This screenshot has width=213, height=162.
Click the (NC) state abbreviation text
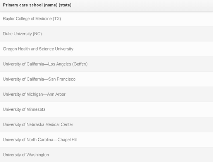[x=37, y=34]
